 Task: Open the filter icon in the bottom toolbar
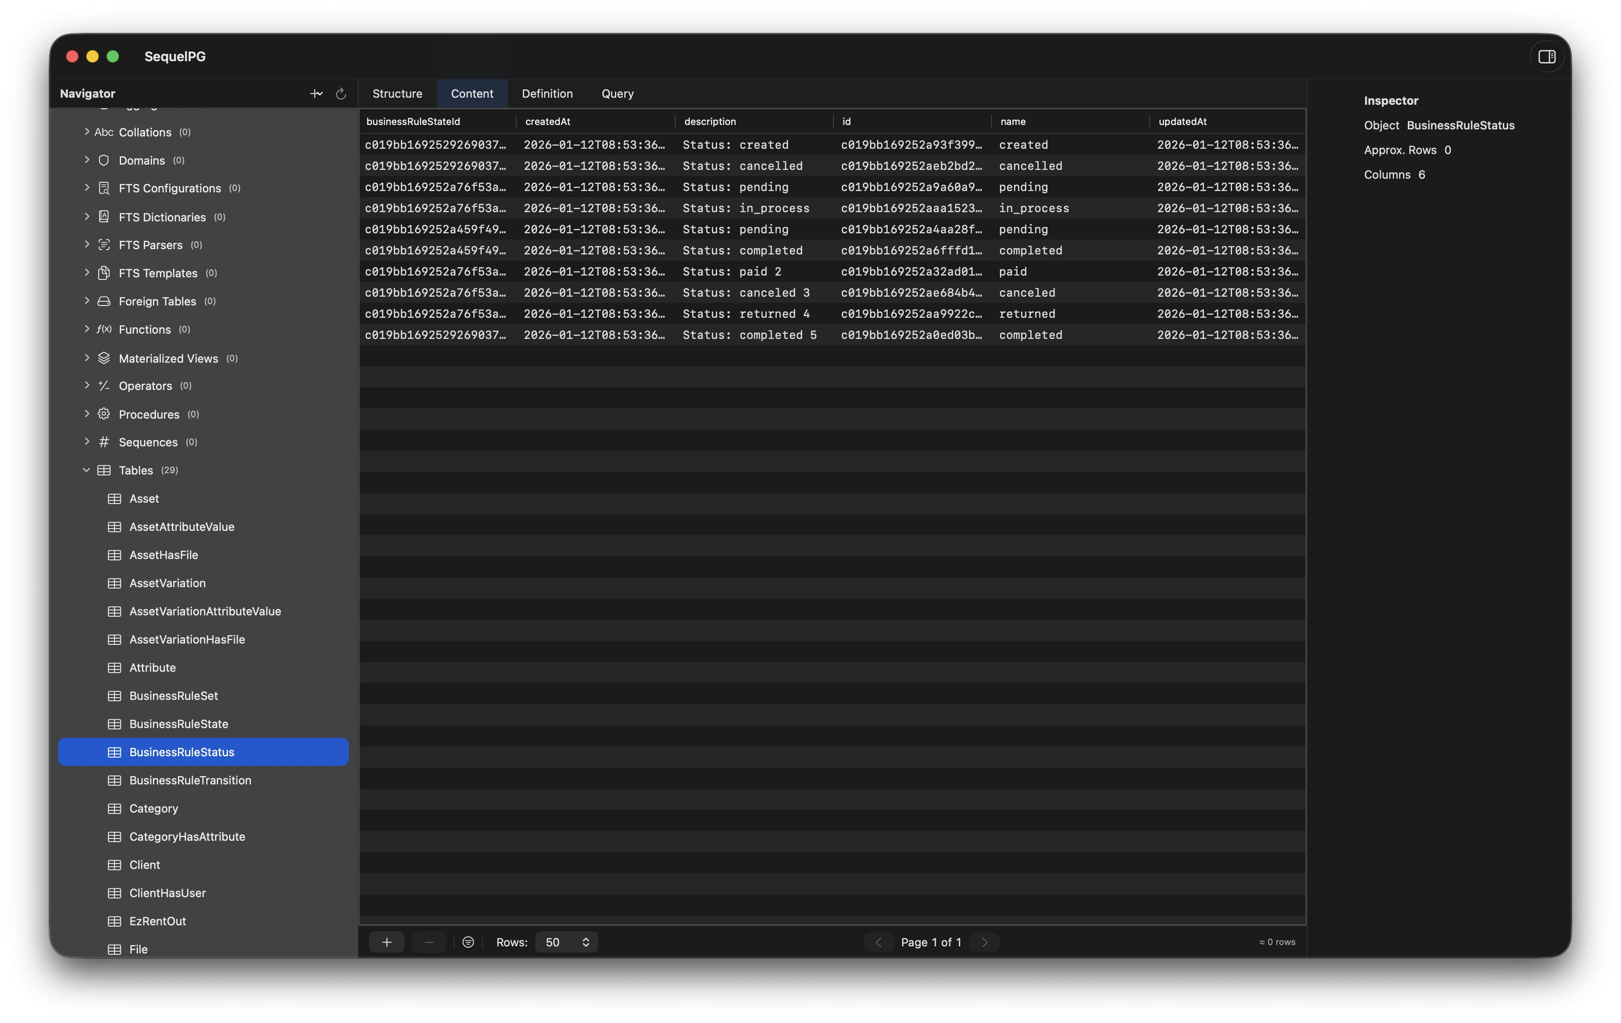coord(469,942)
